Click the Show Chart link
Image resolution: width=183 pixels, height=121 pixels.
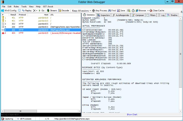pyautogui.click(x=132, y=114)
